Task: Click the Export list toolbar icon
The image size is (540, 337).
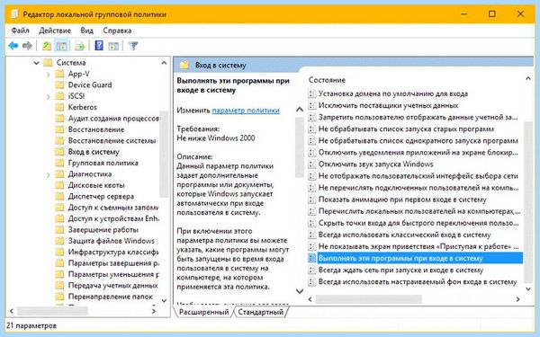Action: [79, 46]
